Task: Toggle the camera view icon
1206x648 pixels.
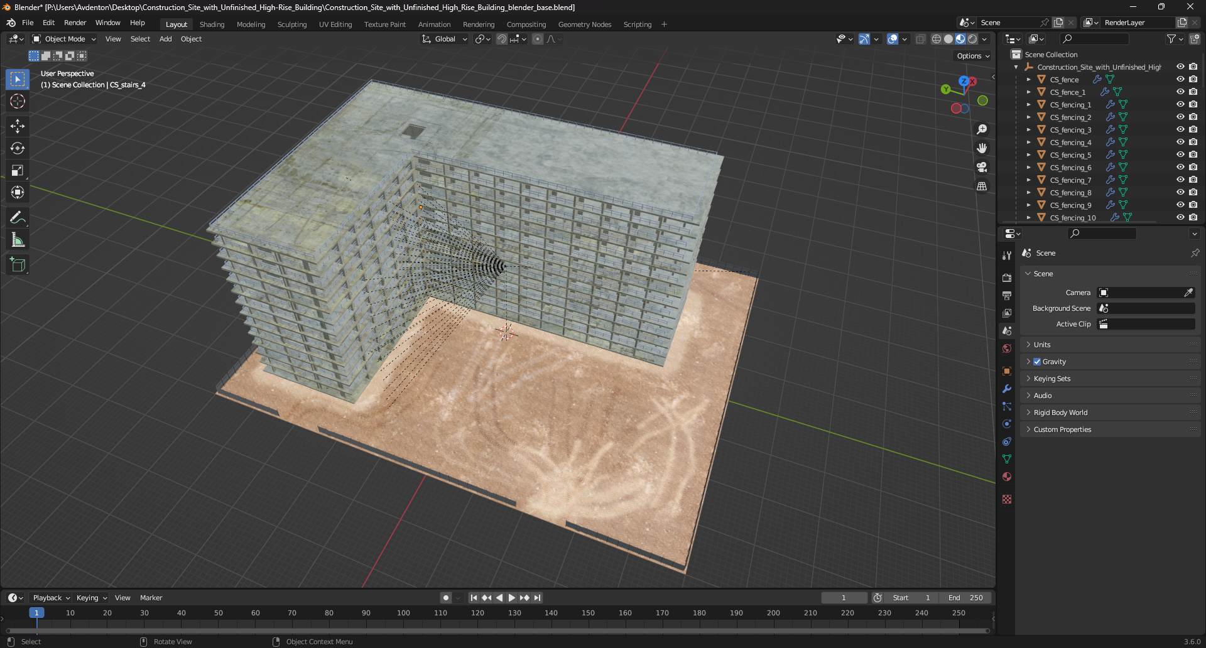Action: pyautogui.click(x=982, y=167)
